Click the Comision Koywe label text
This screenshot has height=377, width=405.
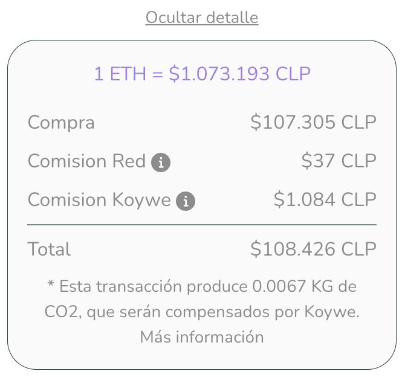[99, 201]
